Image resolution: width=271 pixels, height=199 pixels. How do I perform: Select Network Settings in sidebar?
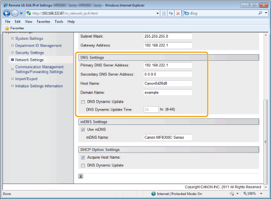coord(29,60)
